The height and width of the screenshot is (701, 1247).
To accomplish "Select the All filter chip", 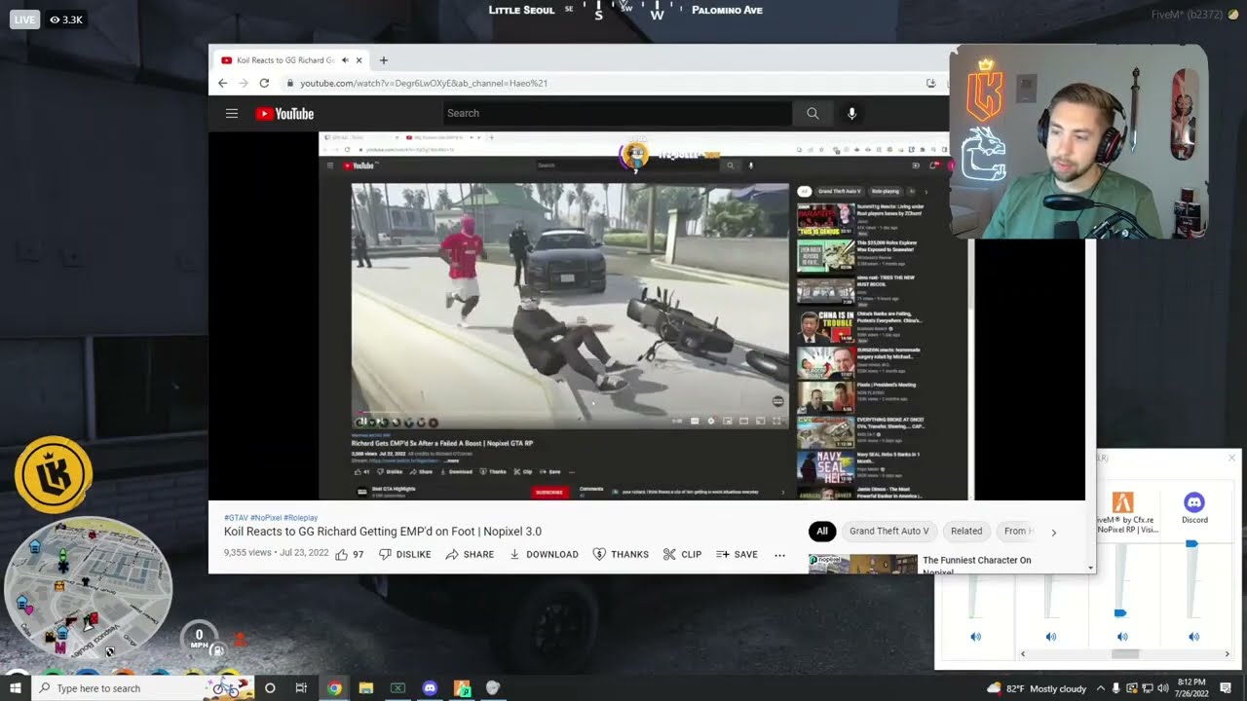I will point(822,531).
